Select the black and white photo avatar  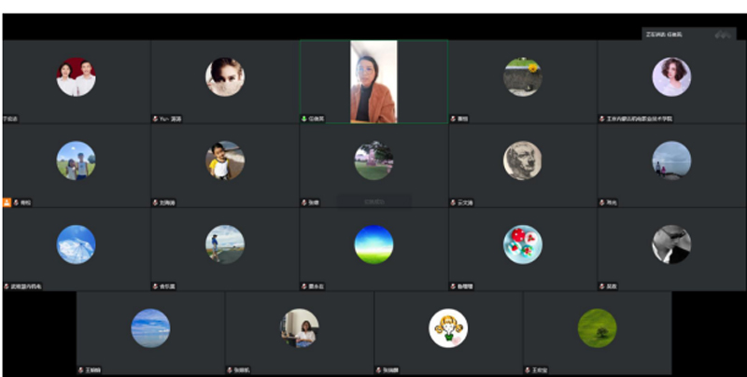[x=671, y=244]
